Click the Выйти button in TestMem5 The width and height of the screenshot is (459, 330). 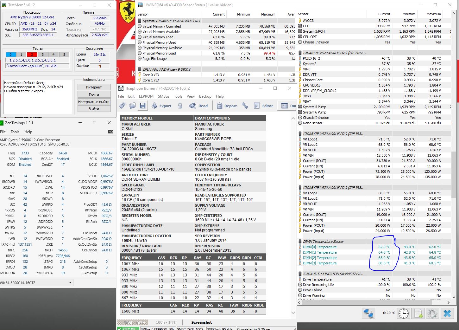[x=94, y=109]
